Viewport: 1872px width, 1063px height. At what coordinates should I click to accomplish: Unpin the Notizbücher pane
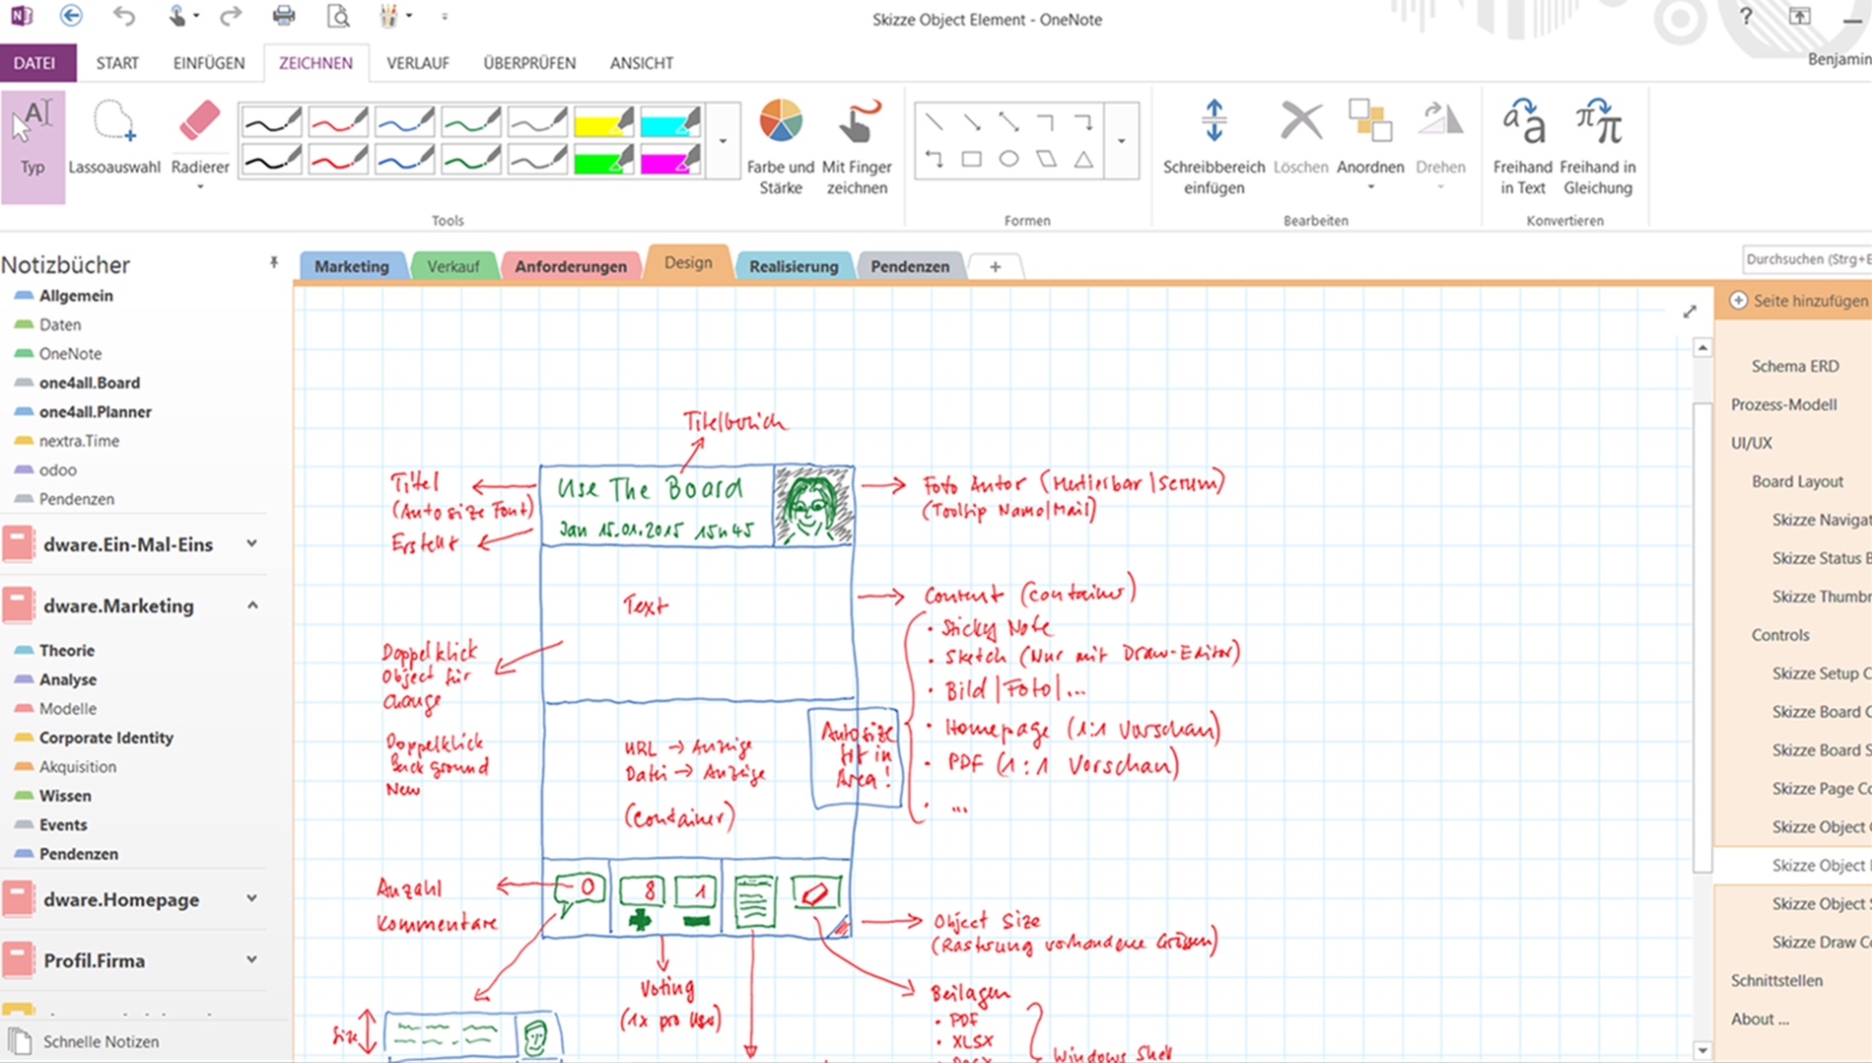tap(274, 263)
